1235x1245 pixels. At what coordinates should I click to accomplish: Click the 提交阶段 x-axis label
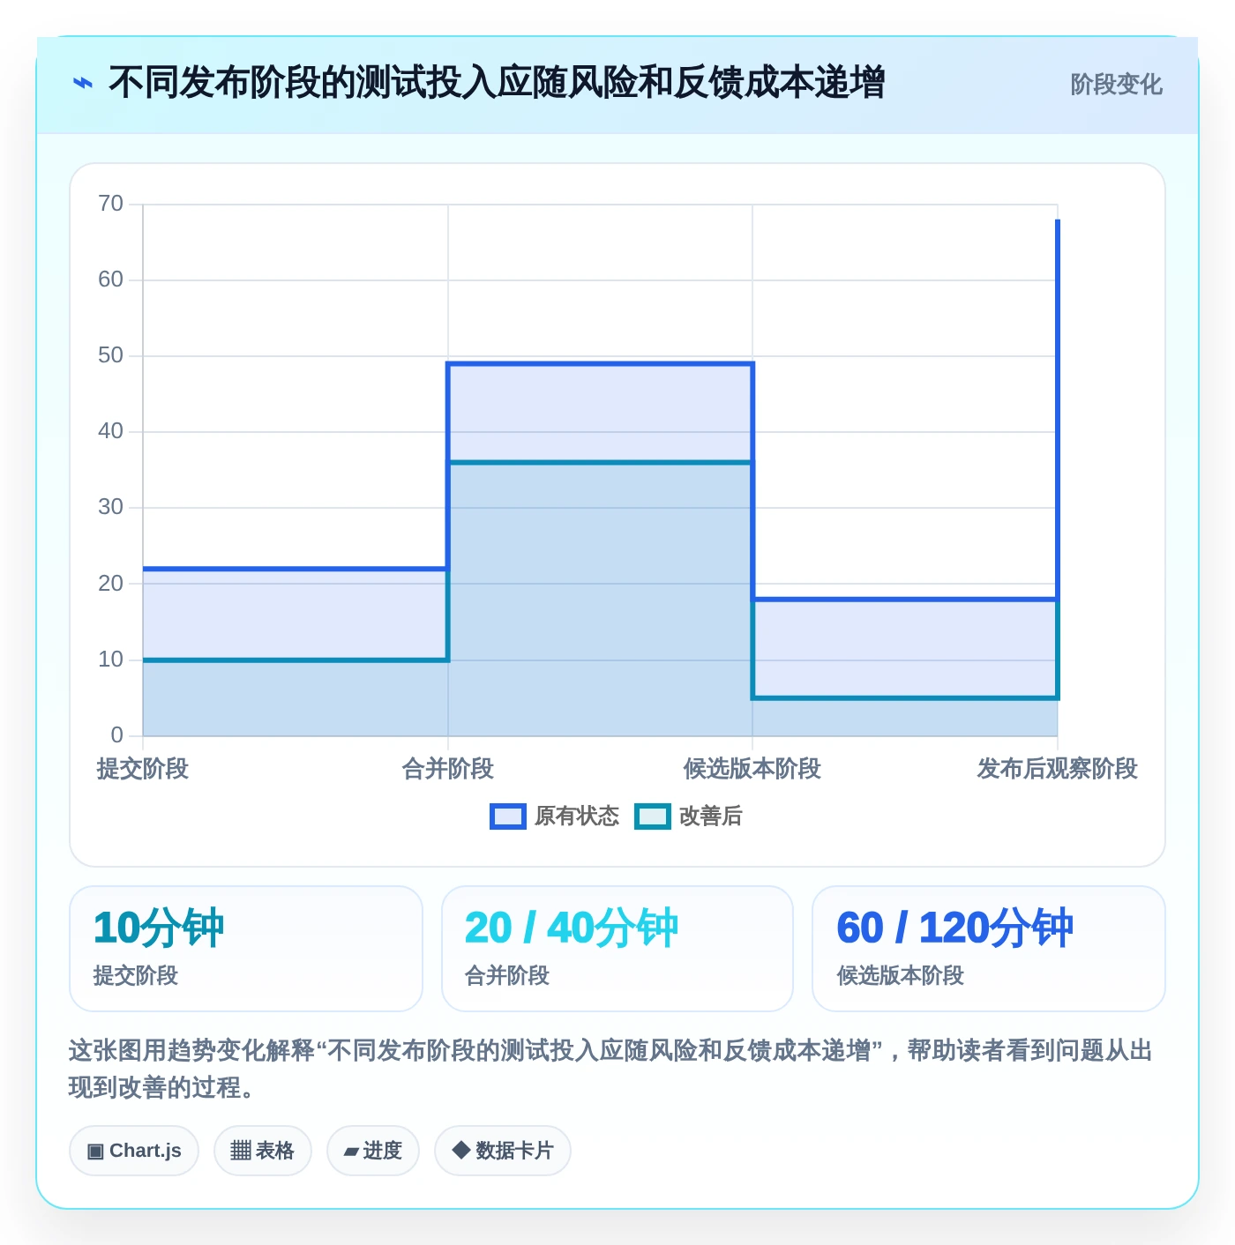(143, 769)
